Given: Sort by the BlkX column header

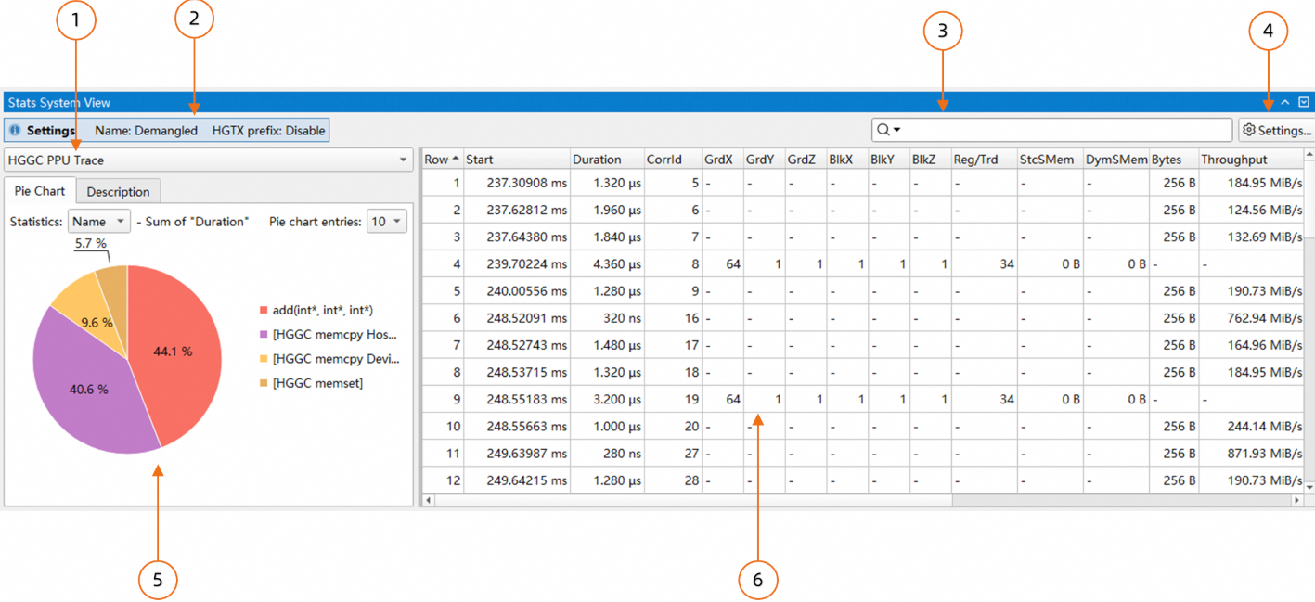Looking at the screenshot, I should point(845,160).
